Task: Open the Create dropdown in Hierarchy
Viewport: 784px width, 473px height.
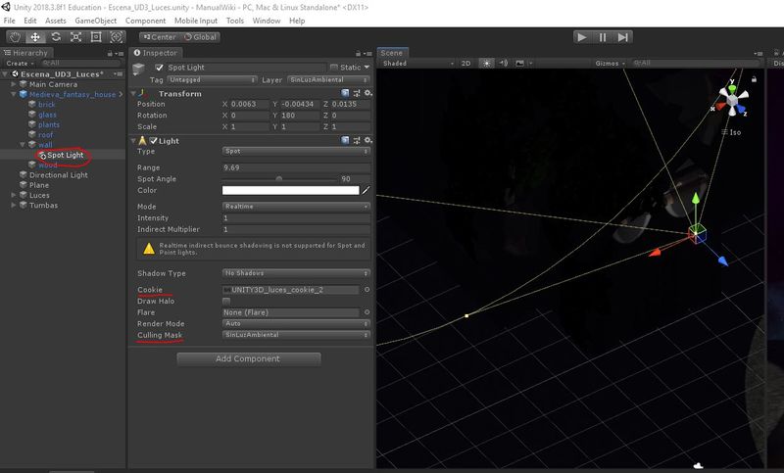Action: pyautogui.click(x=20, y=64)
